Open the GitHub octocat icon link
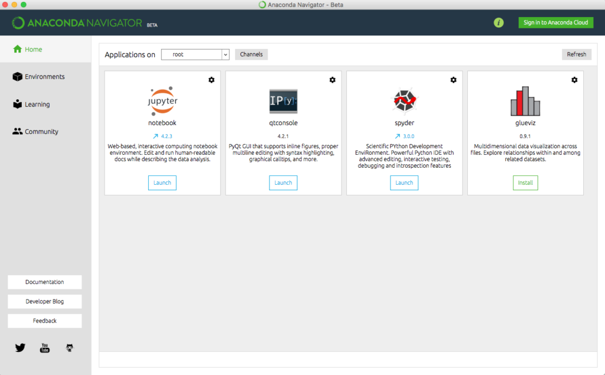The image size is (605, 375). (x=70, y=348)
